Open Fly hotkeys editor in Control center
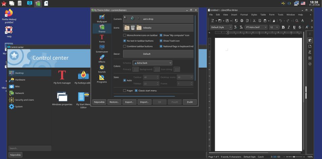 [83, 77]
